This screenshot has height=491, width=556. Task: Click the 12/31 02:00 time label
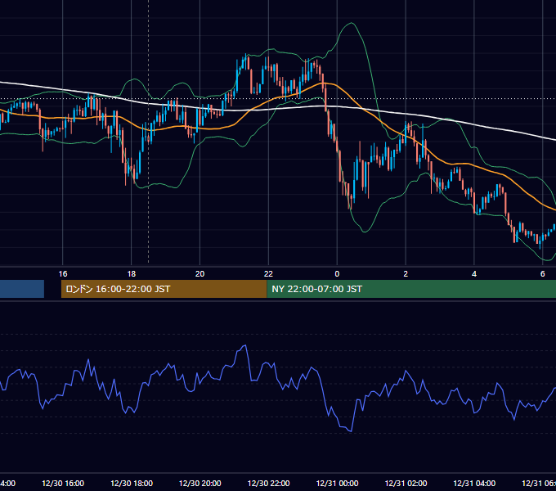point(406,483)
